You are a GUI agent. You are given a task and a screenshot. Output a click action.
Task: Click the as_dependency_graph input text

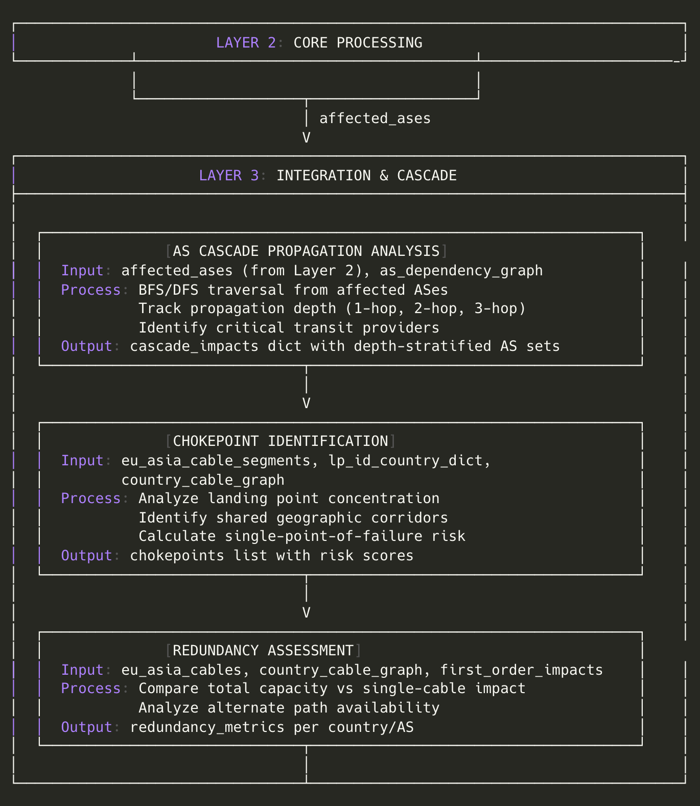[x=461, y=271]
